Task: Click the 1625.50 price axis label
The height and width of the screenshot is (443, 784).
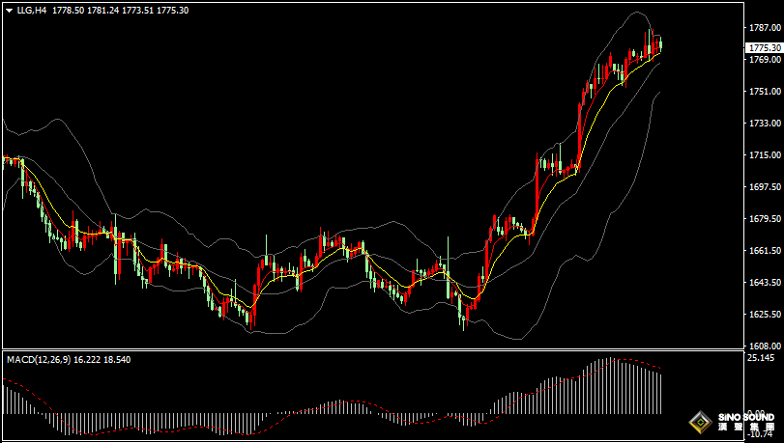Action: point(763,315)
